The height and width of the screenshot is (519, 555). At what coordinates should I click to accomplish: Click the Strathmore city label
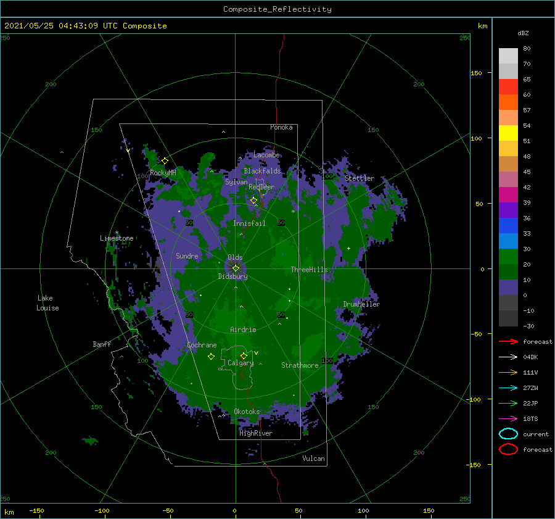(x=300, y=365)
